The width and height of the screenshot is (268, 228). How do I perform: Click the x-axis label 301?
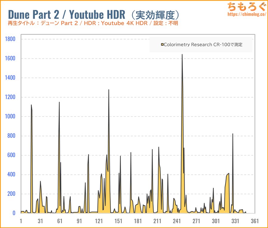[x=216, y=221]
